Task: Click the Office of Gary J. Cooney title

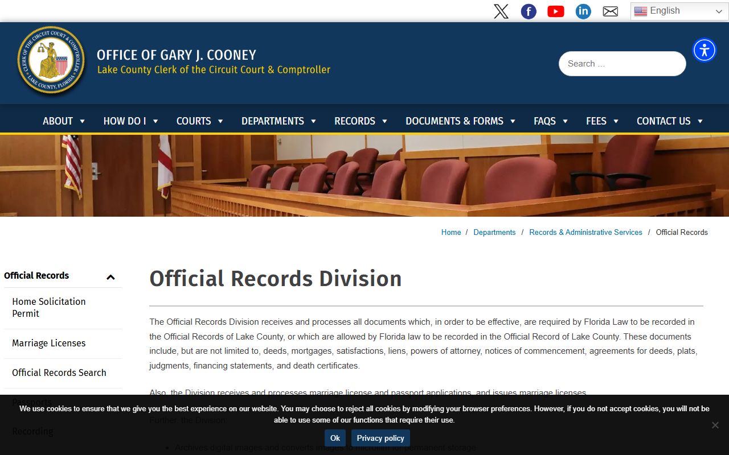Action: (177, 55)
